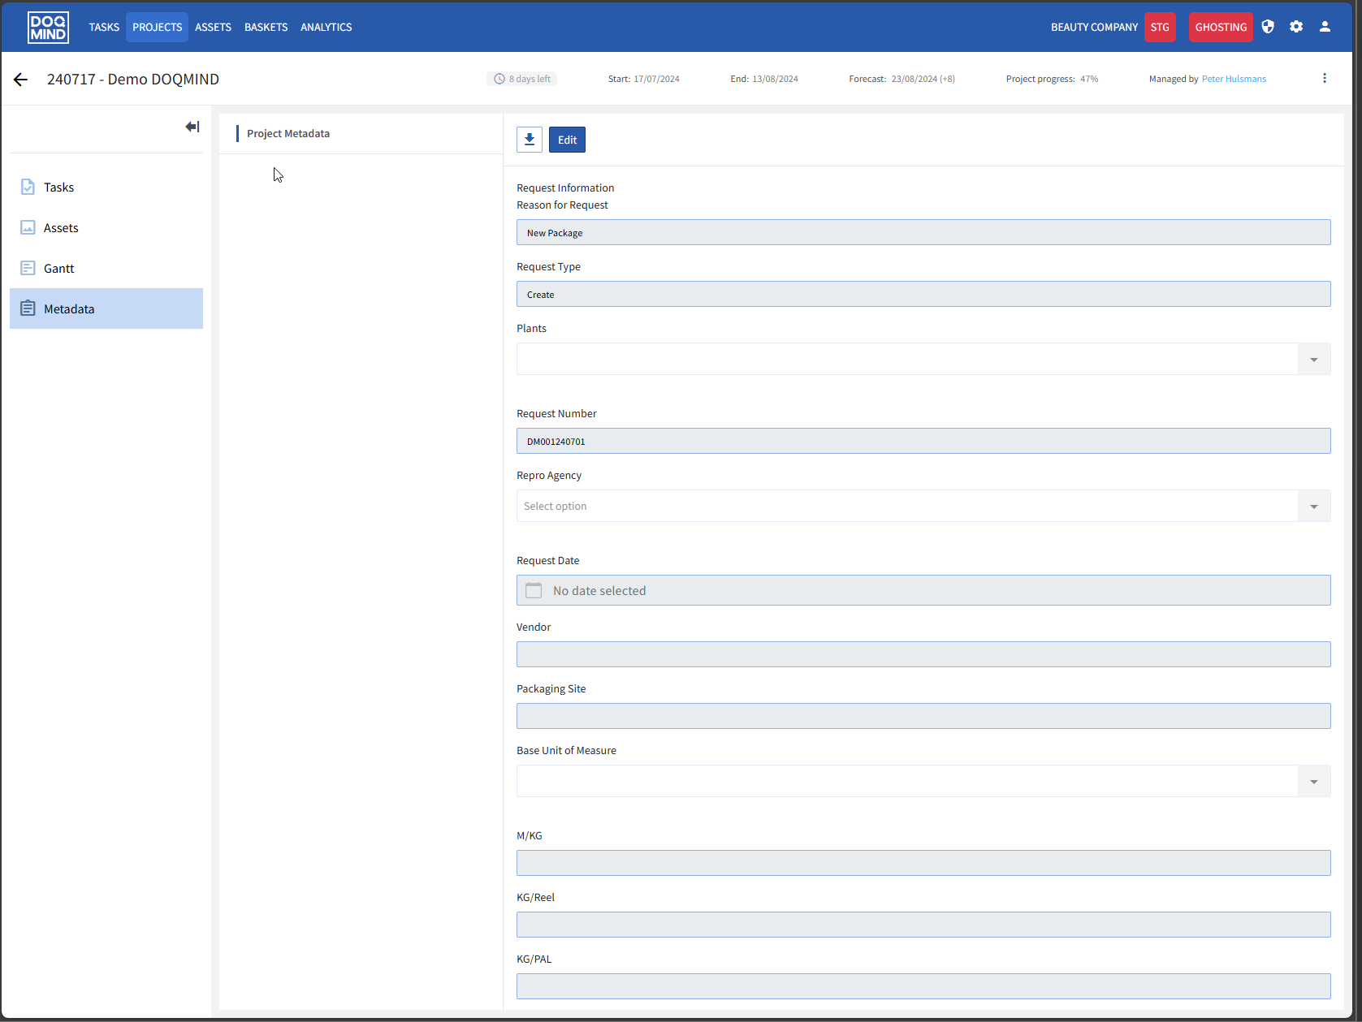Open the user profile icon
The height and width of the screenshot is (1022, 1362).
pos(1325,27)
